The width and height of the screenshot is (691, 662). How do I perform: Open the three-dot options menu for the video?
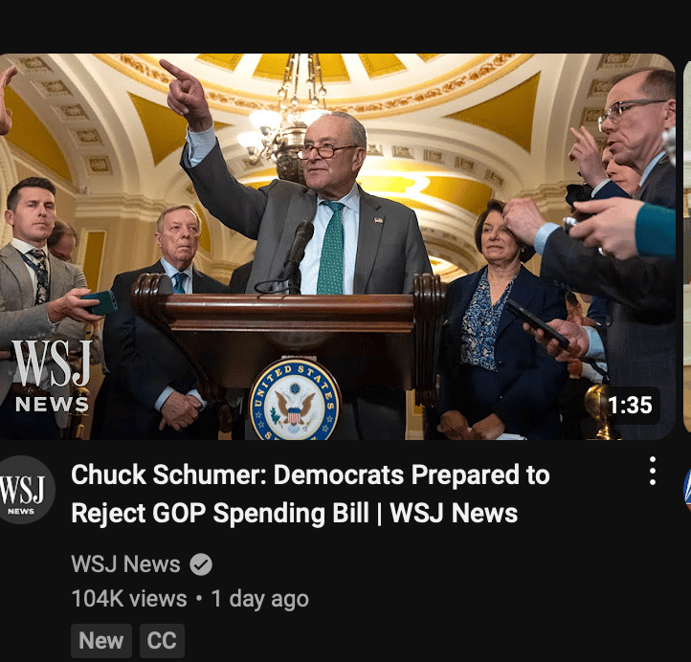tap(652, 471)
